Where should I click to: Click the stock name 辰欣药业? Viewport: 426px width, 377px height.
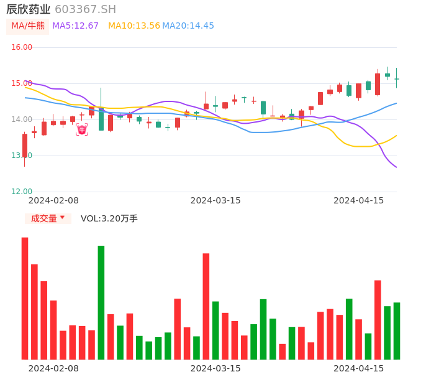click(x=28, y=9)
